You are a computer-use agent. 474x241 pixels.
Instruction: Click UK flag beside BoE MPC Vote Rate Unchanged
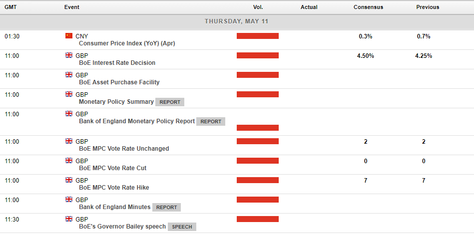[x=69, y=141]
